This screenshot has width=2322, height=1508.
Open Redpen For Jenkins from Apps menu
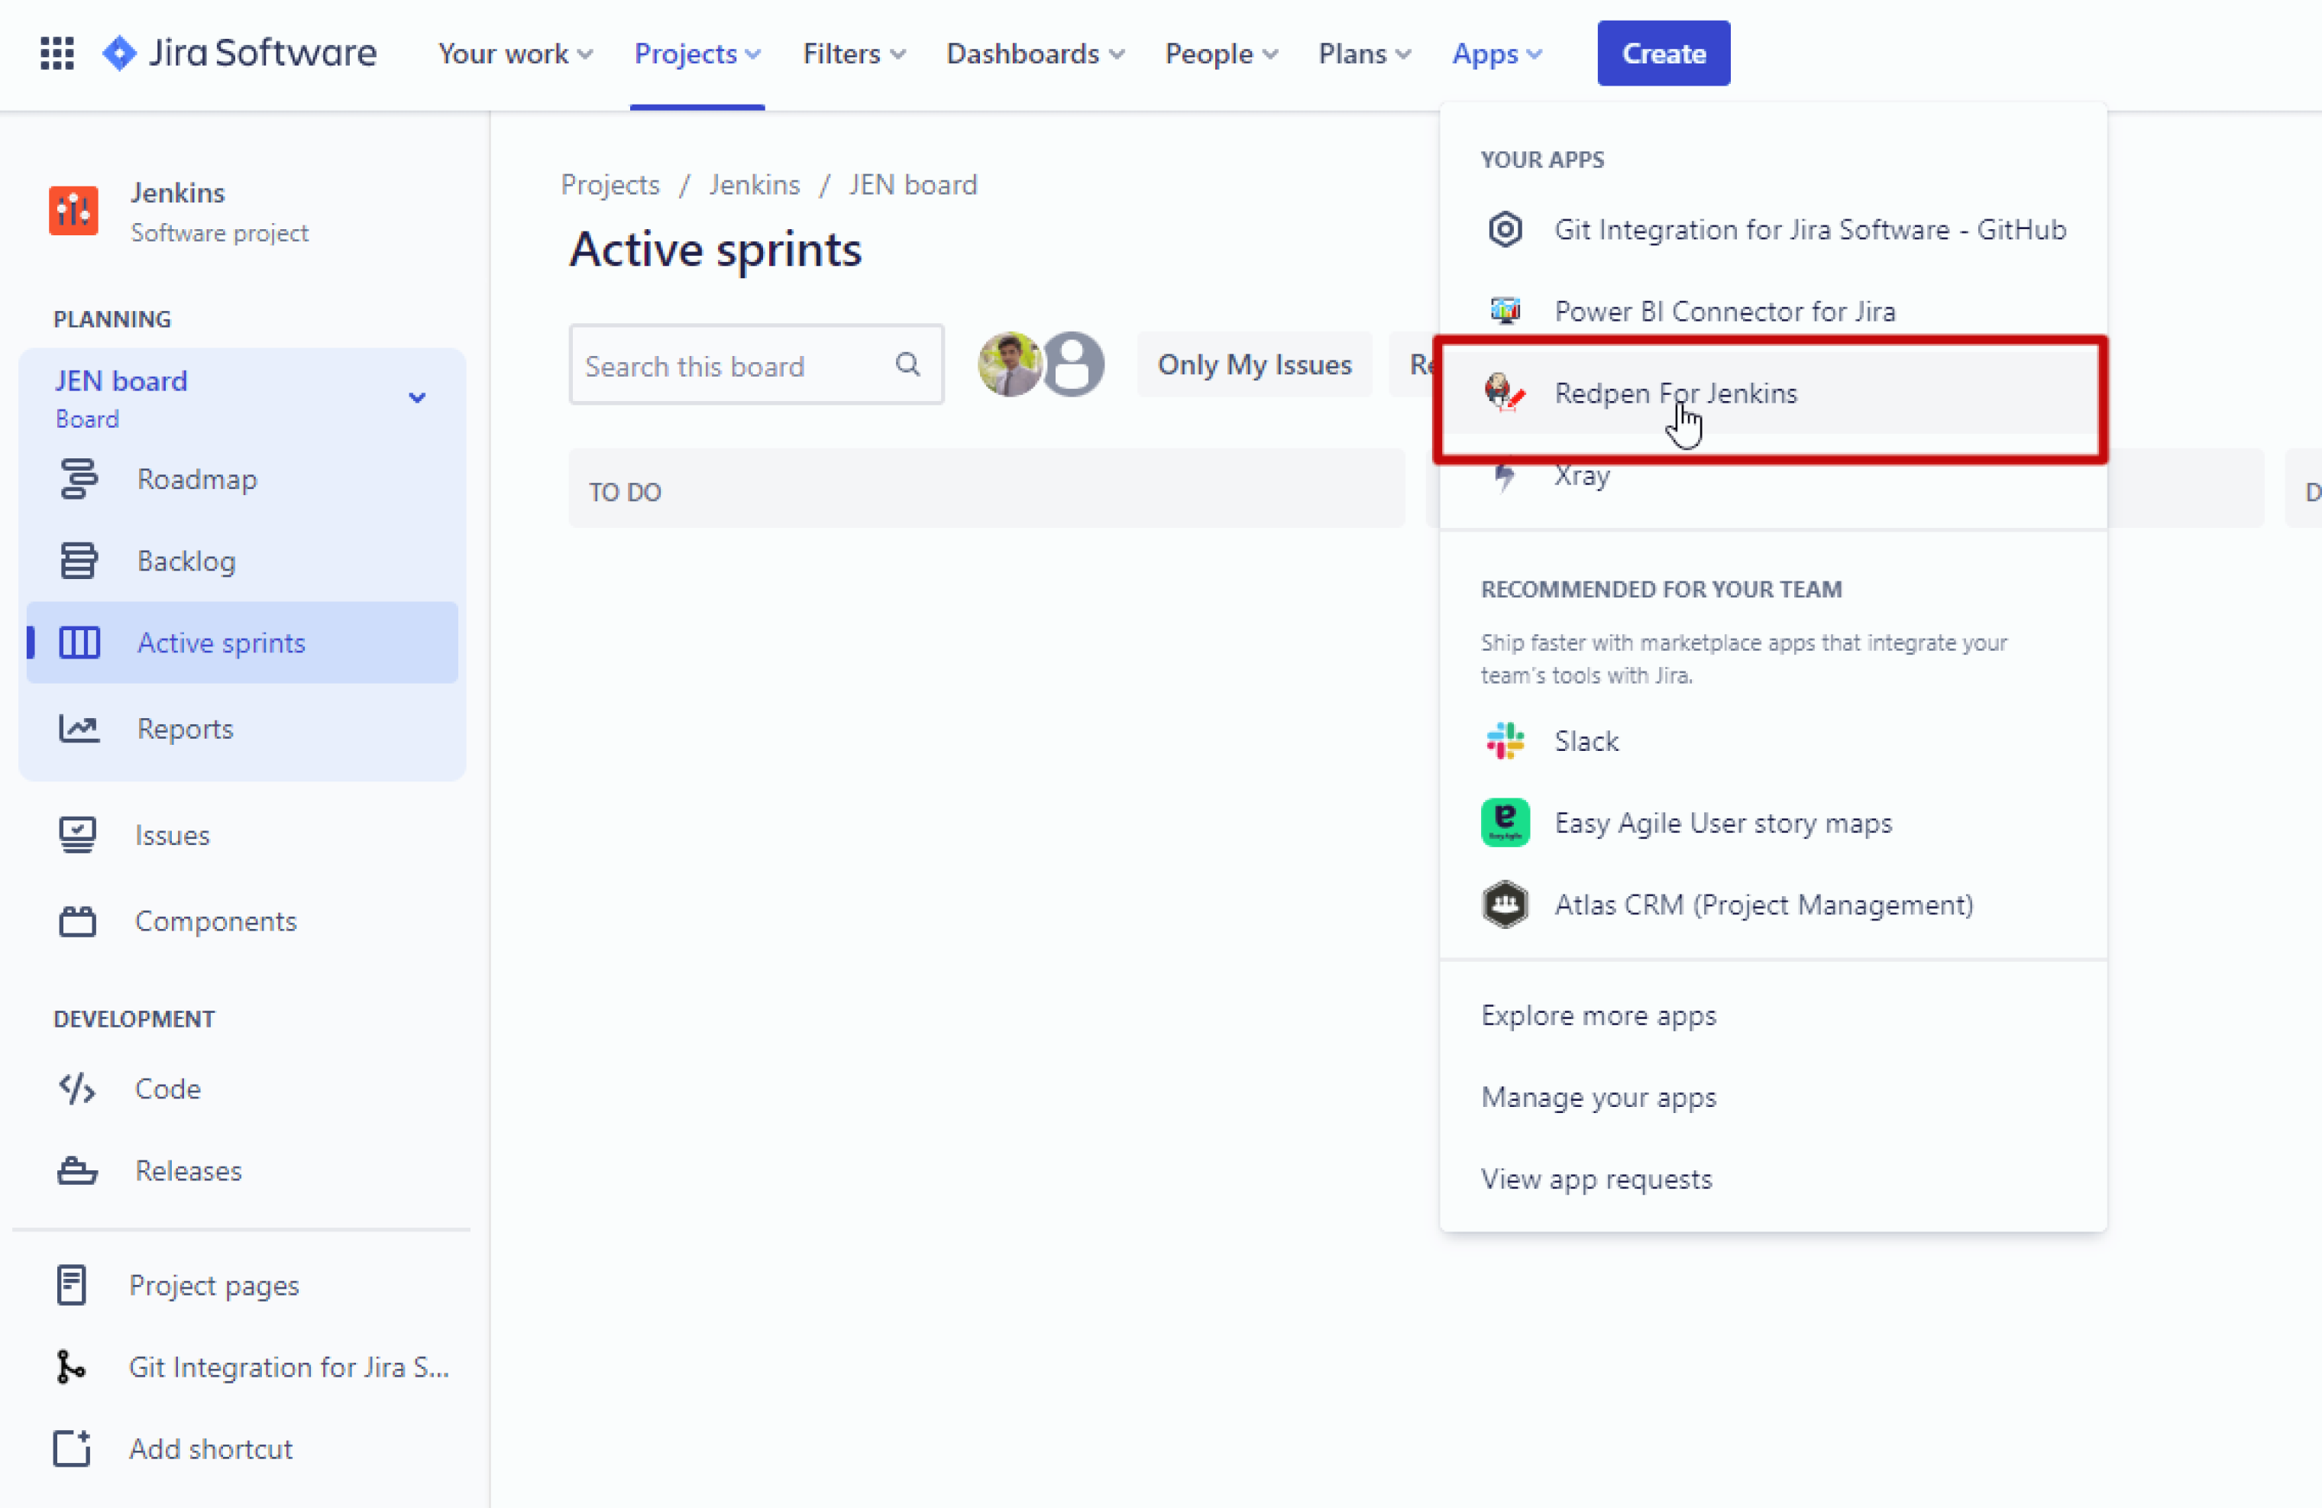[x=1773, y=393]
